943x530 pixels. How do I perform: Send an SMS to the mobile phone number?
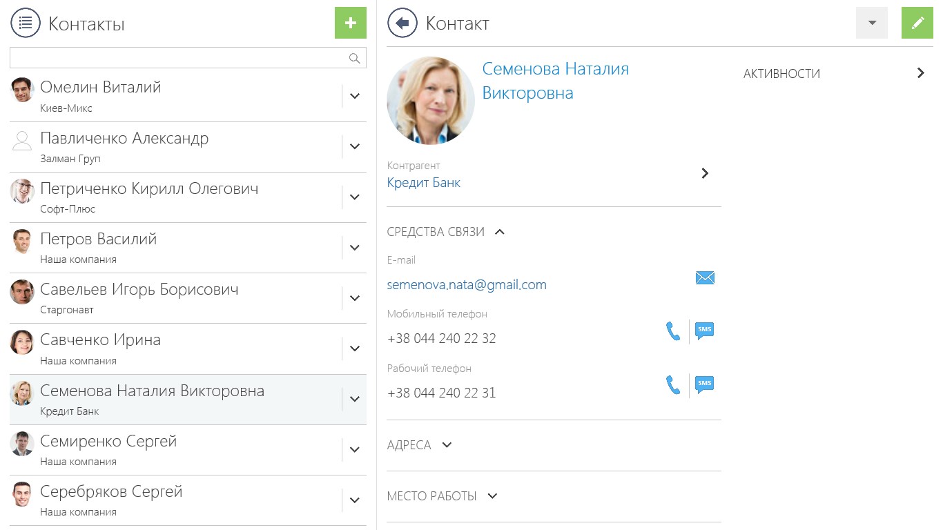[704, 330]
